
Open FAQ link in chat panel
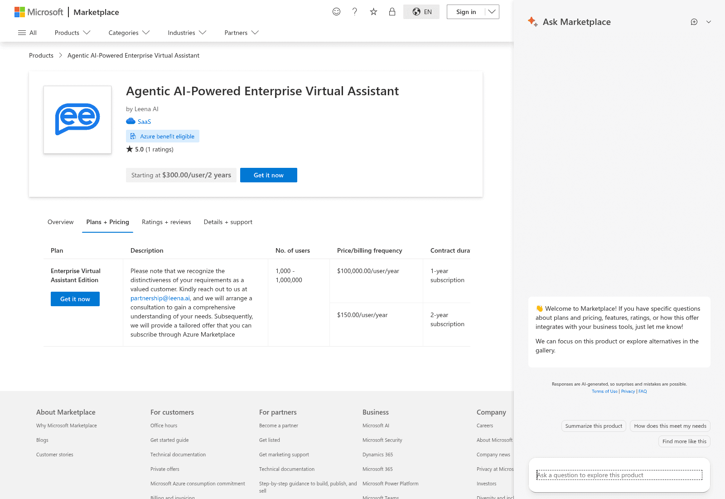tap(643, 391)
